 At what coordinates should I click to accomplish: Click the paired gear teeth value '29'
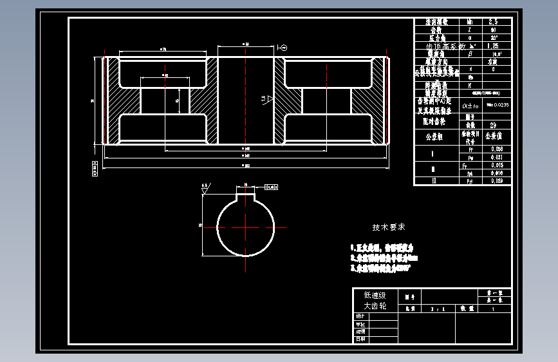click(x=493, y=125)
